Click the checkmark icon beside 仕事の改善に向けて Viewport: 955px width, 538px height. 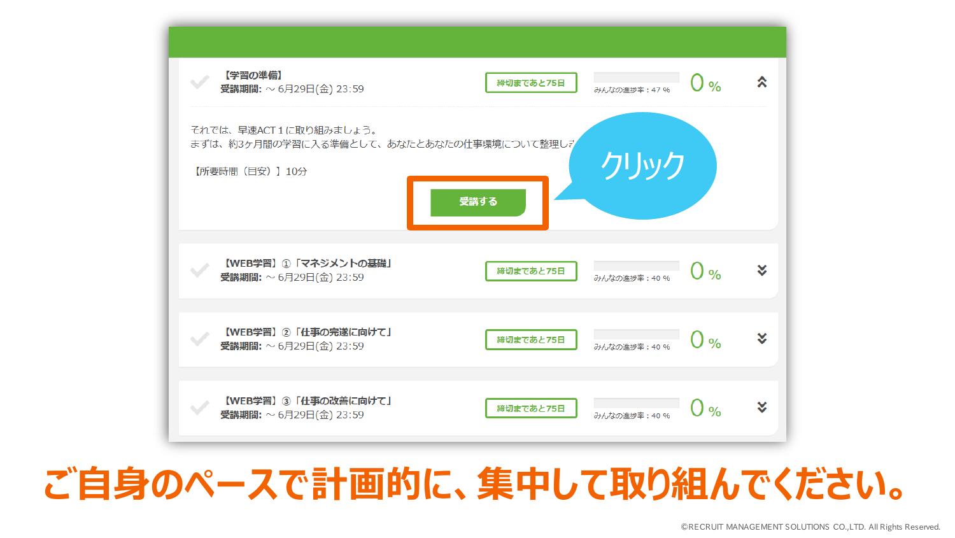(x=200, y=408)
